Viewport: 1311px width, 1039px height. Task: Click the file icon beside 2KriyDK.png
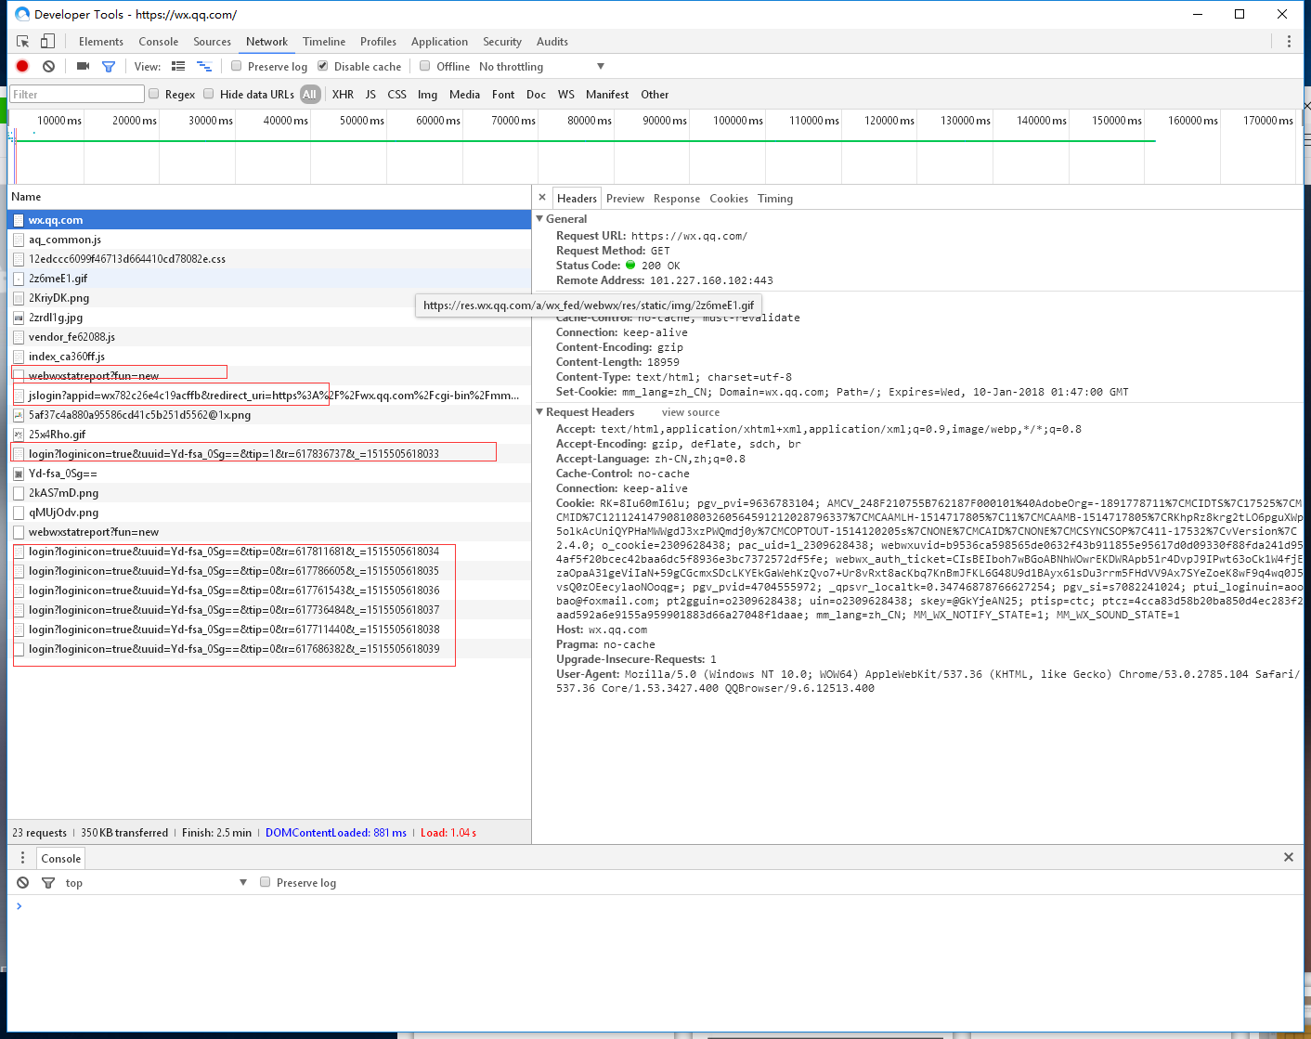click(x=19, y=298)
